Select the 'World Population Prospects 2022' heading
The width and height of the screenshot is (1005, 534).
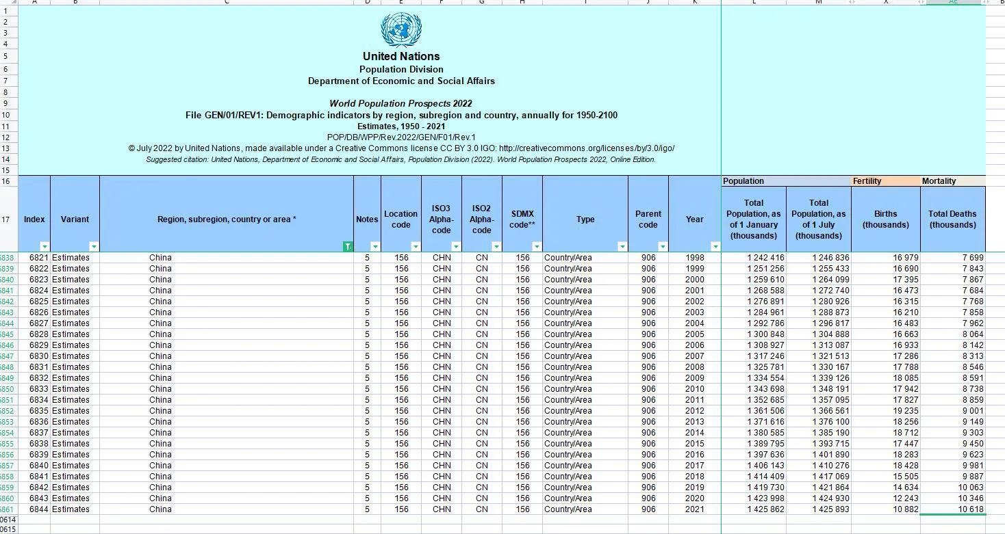(x=401, y=104)
